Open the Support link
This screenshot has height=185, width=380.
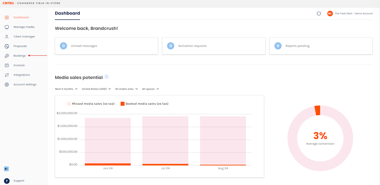pyautogui.click(x=19, y=181)
